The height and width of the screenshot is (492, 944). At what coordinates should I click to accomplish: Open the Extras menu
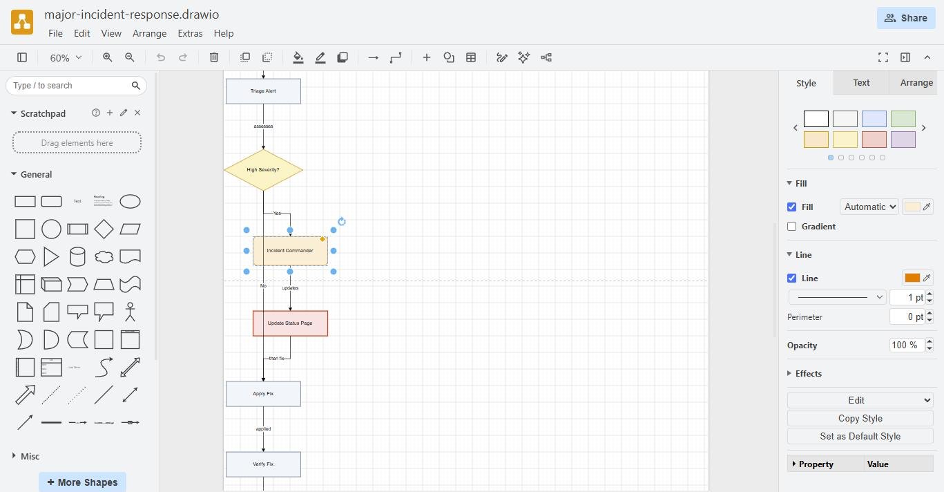click(190, 33)
